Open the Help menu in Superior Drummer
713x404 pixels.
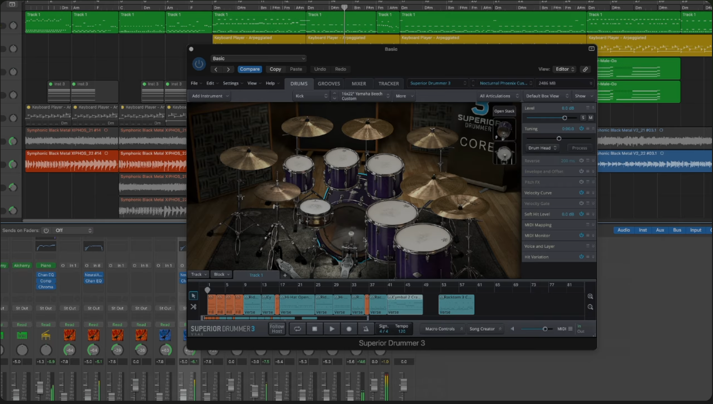tap(272, 83)
